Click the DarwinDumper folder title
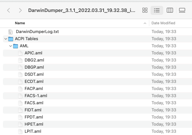192x135 pixels. tap(82, 10)
